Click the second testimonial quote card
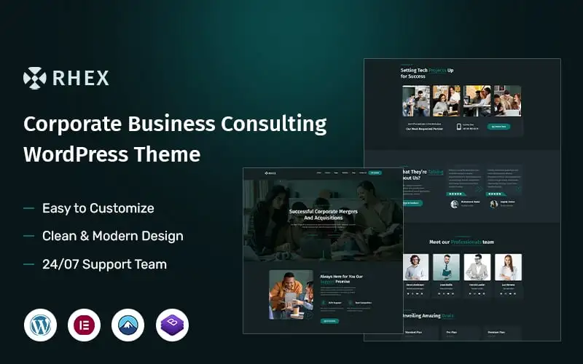Image resolution: width=583 pixels, height=364 pixels. tap(504, 180)
